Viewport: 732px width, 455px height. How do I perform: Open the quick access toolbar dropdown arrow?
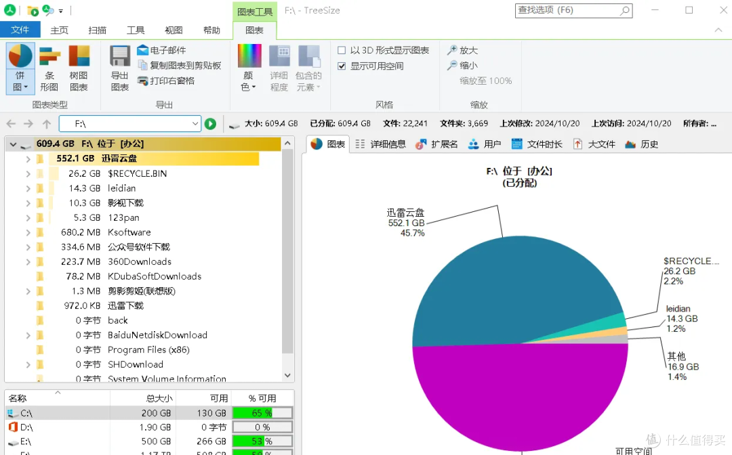click(x=61, y=11)
